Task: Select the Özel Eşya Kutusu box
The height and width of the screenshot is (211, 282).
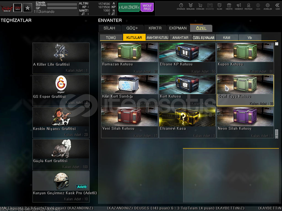Action: click(x=245, y=90)
